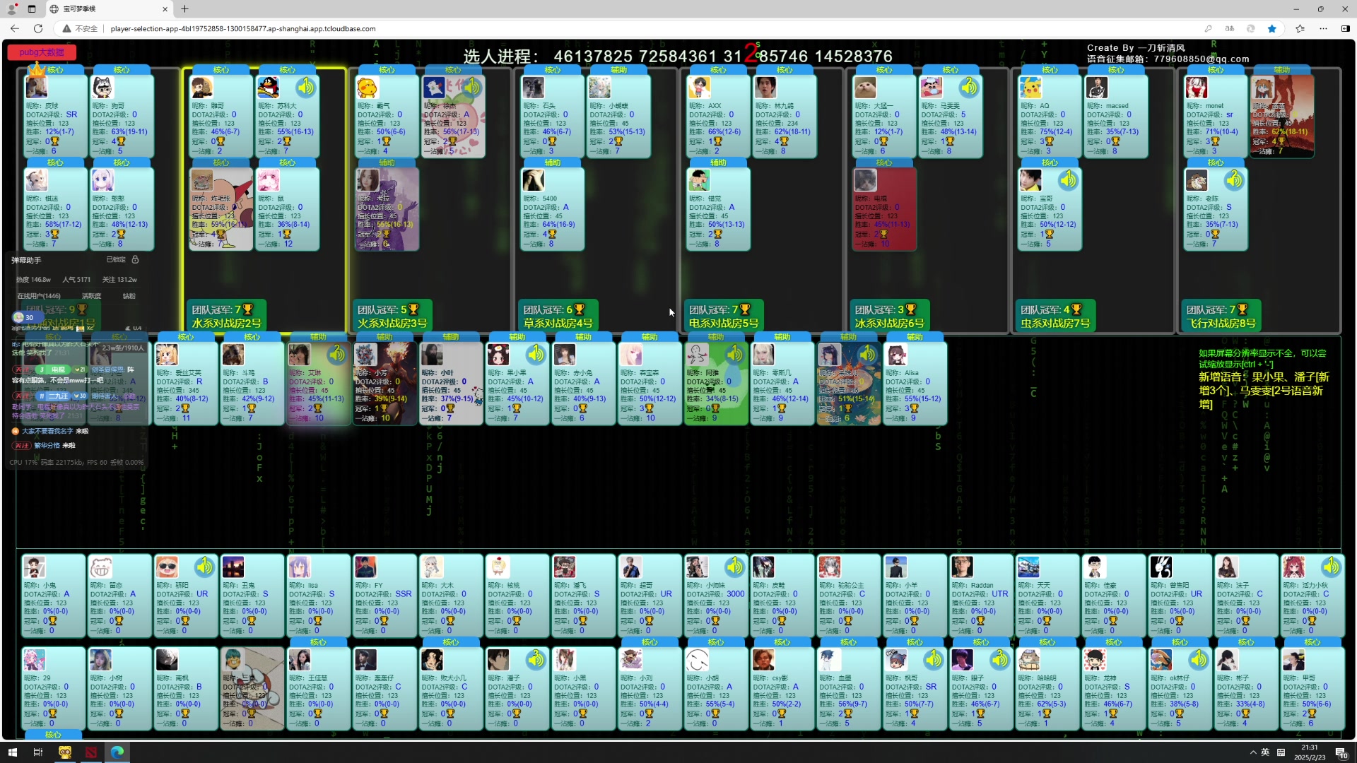Pick the macsed player card
The image size is (1357, 763).
1116,115
